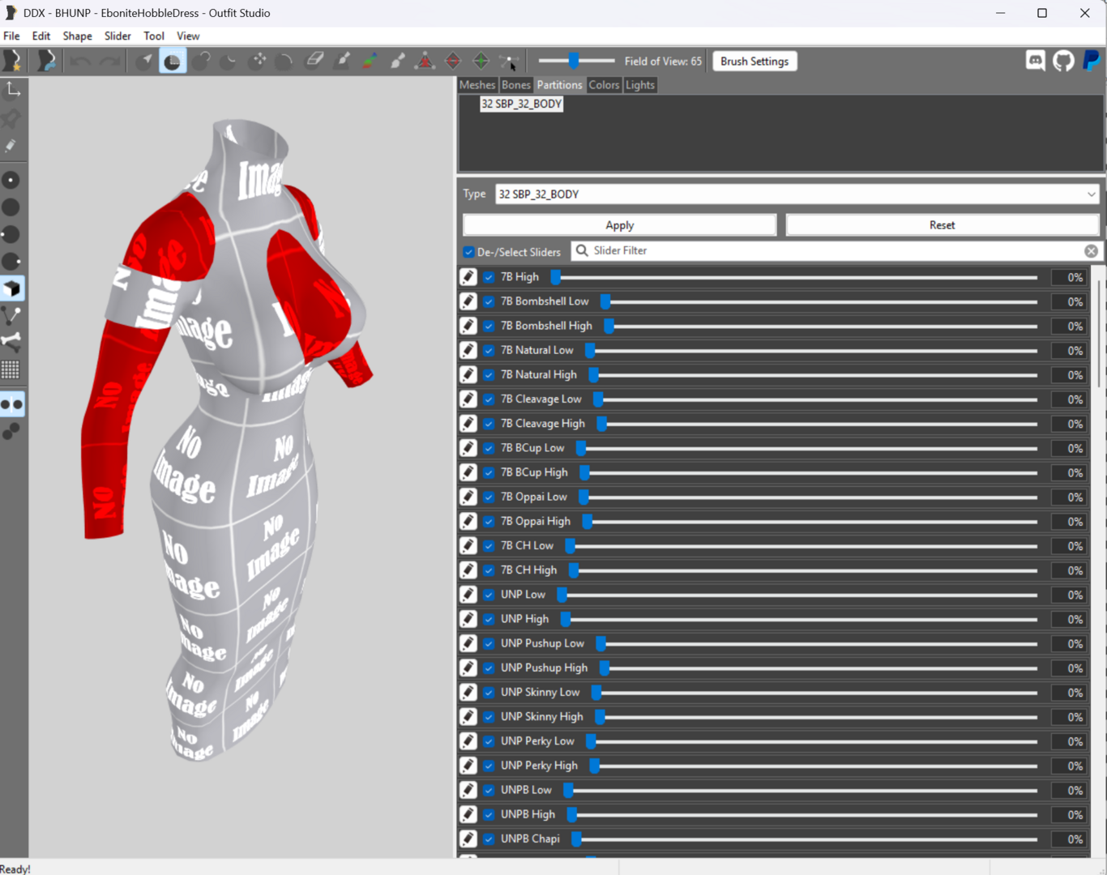1107x875 pixels.
Task: Switch to the Meshes tab
Action: [x=477, y=85]
